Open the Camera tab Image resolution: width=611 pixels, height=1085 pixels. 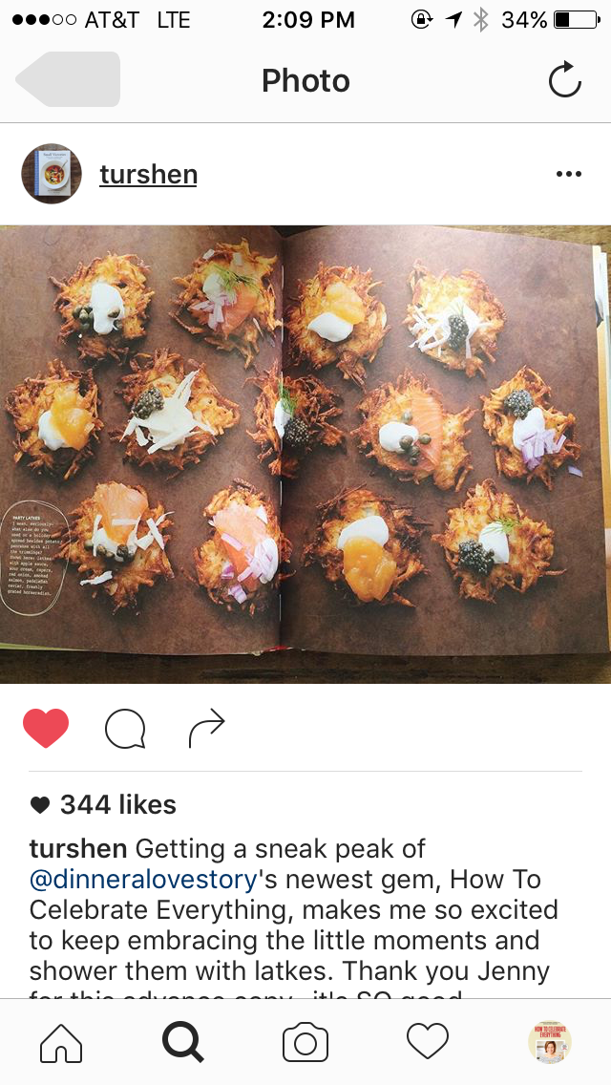pos(305,1042)
